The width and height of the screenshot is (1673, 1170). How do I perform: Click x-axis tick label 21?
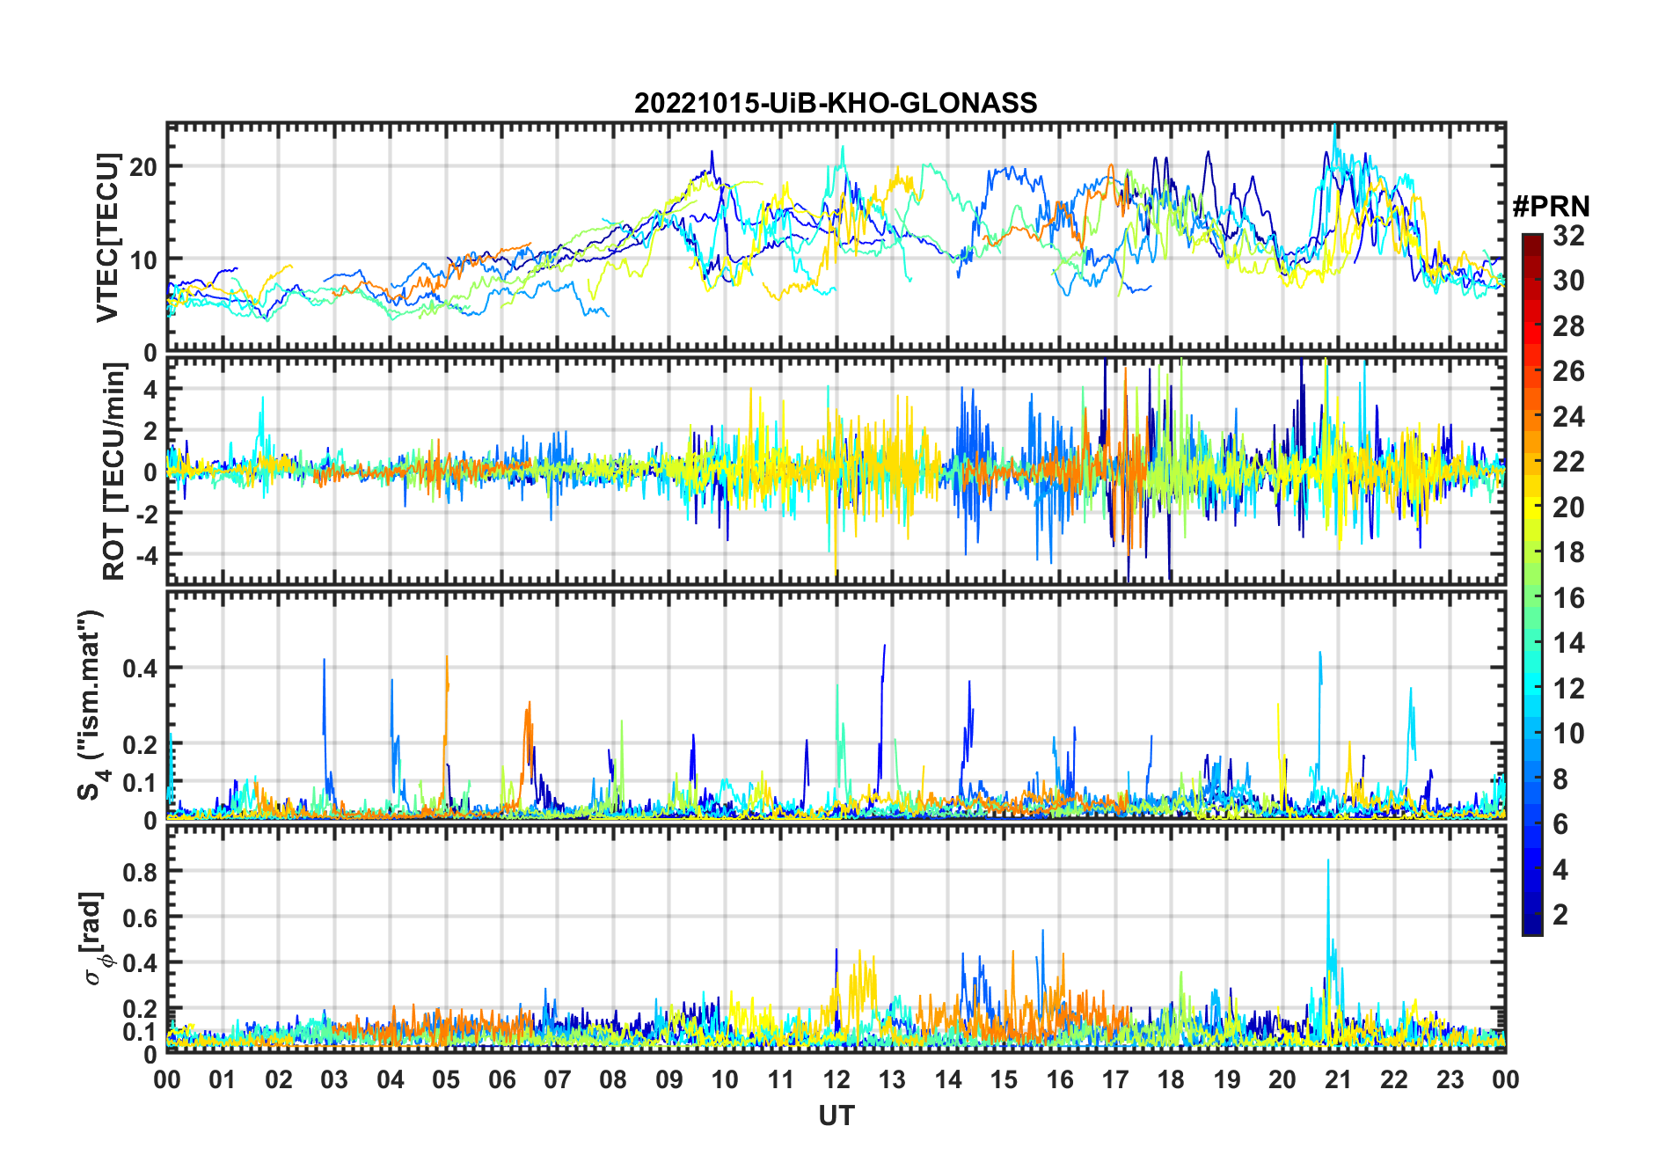pyautogui.click(x=1338, y=1079)
